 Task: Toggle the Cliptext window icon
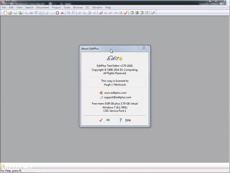click(132, 13)
